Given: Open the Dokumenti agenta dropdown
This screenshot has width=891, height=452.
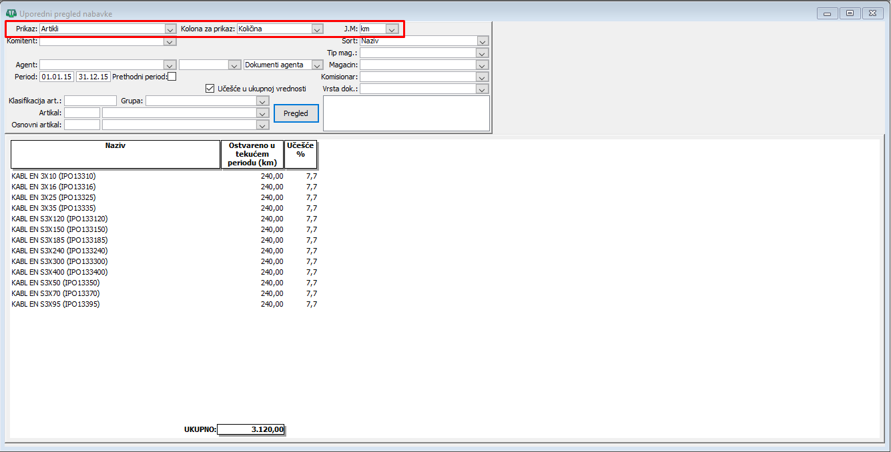Looking at the screenshot, I should (x=317, y=65).
